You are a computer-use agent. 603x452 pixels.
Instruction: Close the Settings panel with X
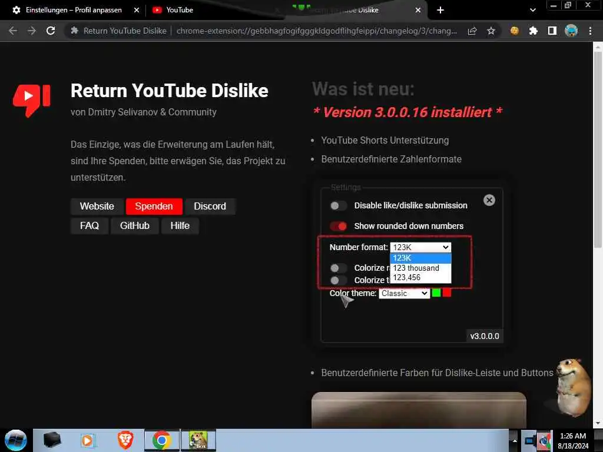coord(489,200)
